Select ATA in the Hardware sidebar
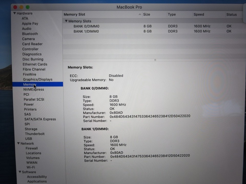246x184 pixels. tap(25, 18)
